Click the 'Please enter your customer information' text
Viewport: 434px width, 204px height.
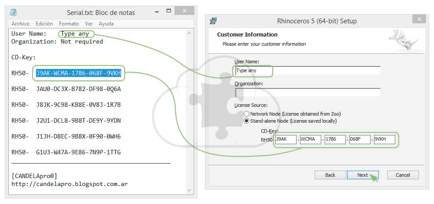click(x=264, y=44)
